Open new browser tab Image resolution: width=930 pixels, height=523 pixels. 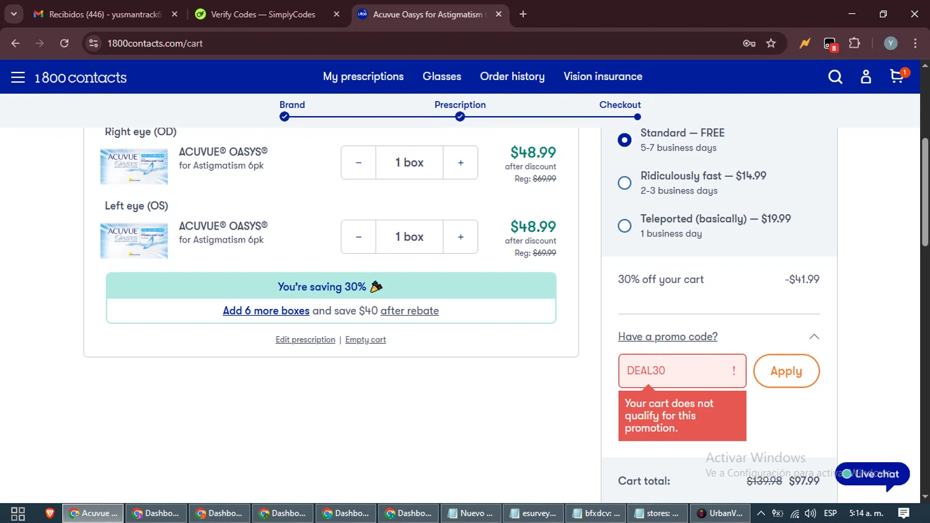[523, 14]
